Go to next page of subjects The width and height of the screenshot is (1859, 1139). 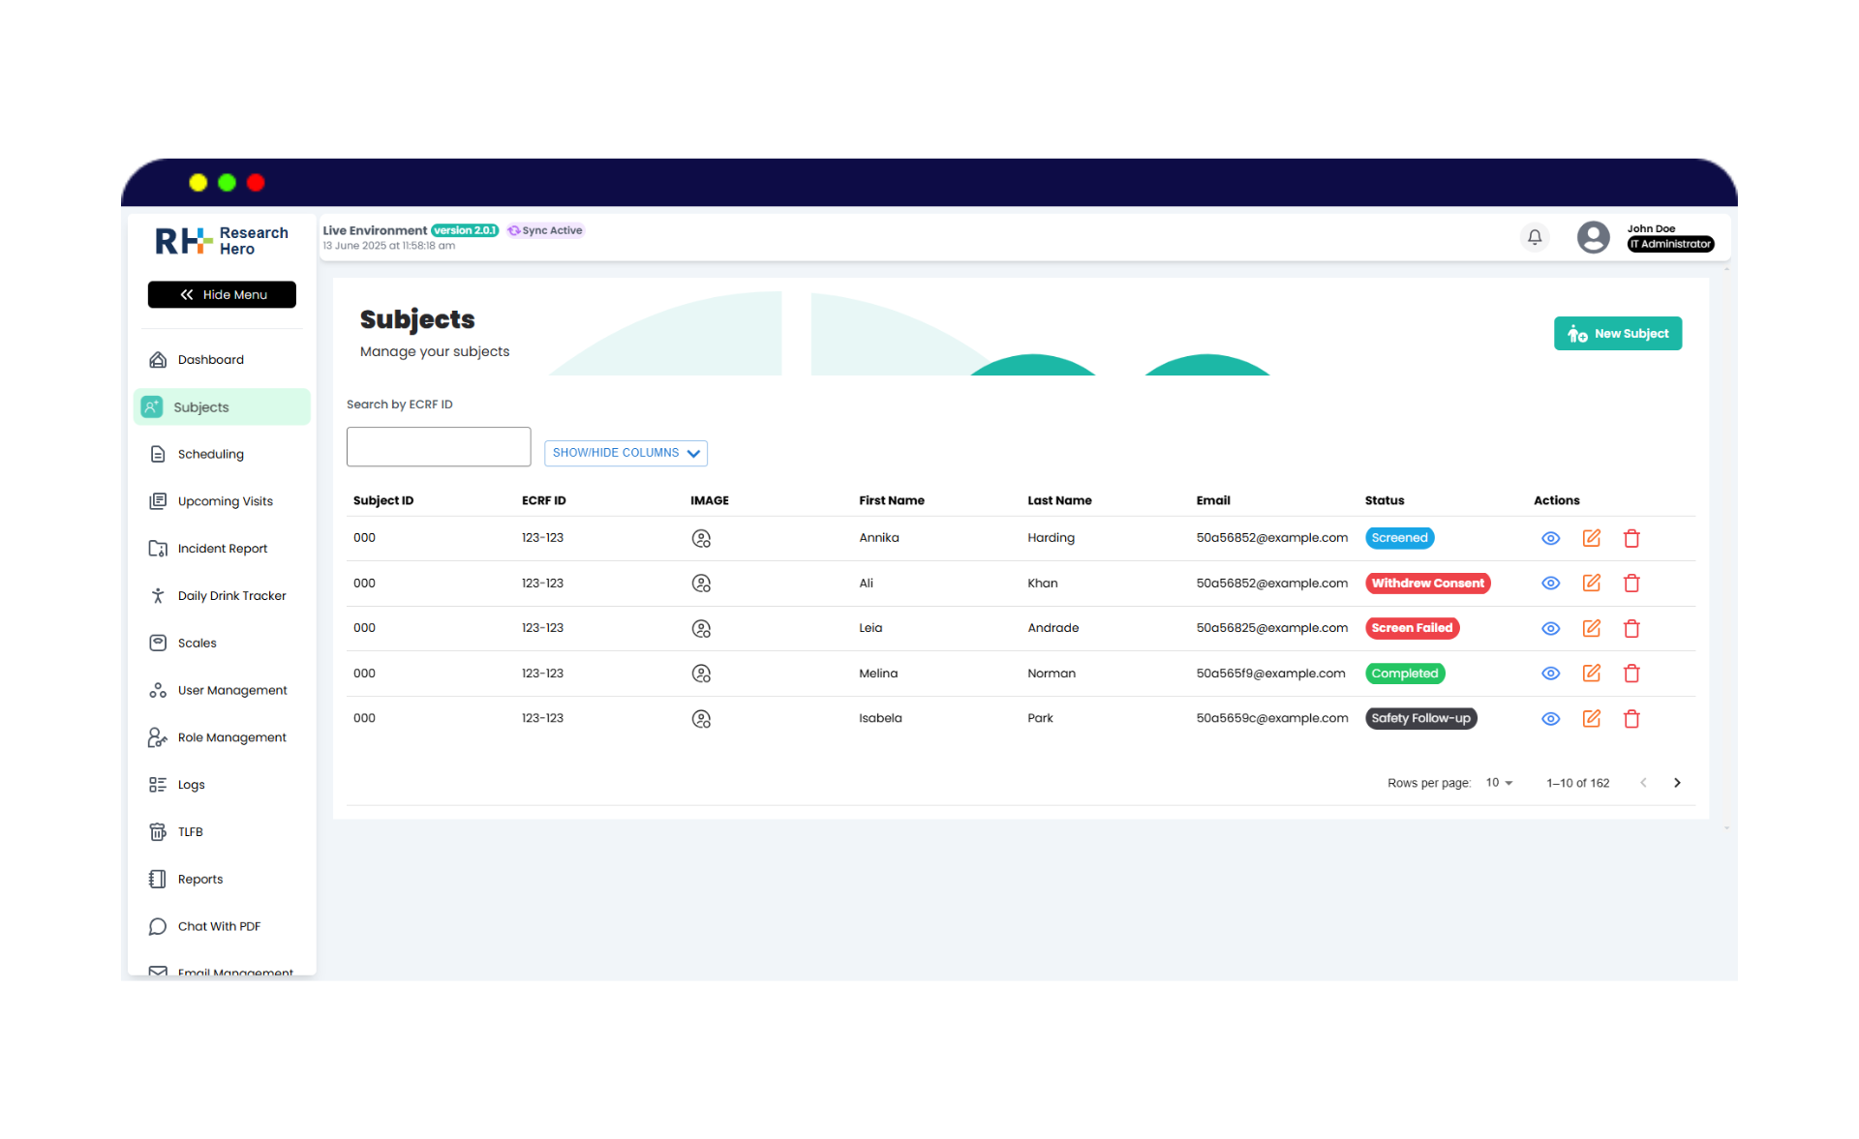click(x=1677, y=783)
